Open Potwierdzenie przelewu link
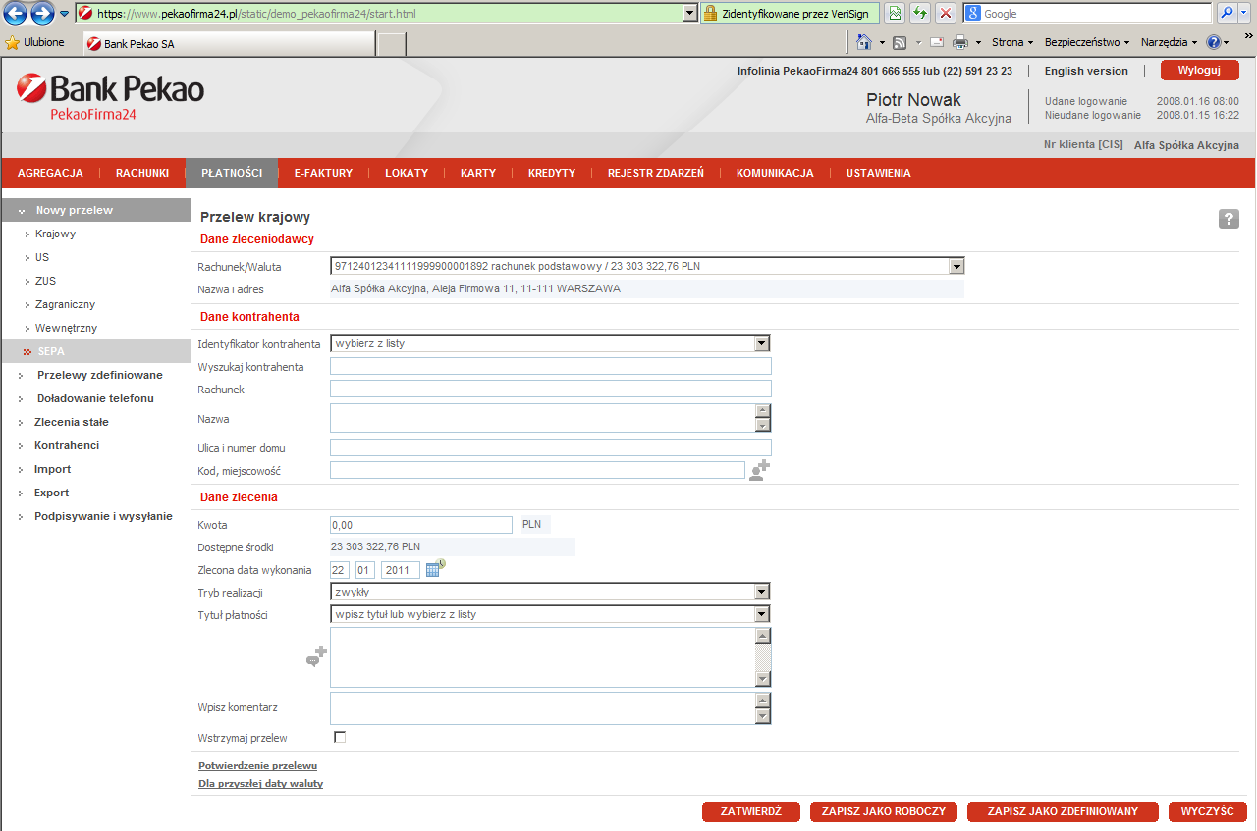This screenshot has width=1257, height=831. coord(257,765)
